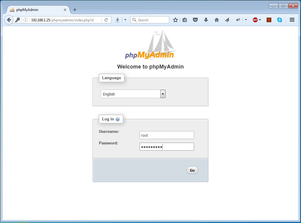Close the phpMyAdmin tab
Screen dimensions: 301x223
pos(65,9)
